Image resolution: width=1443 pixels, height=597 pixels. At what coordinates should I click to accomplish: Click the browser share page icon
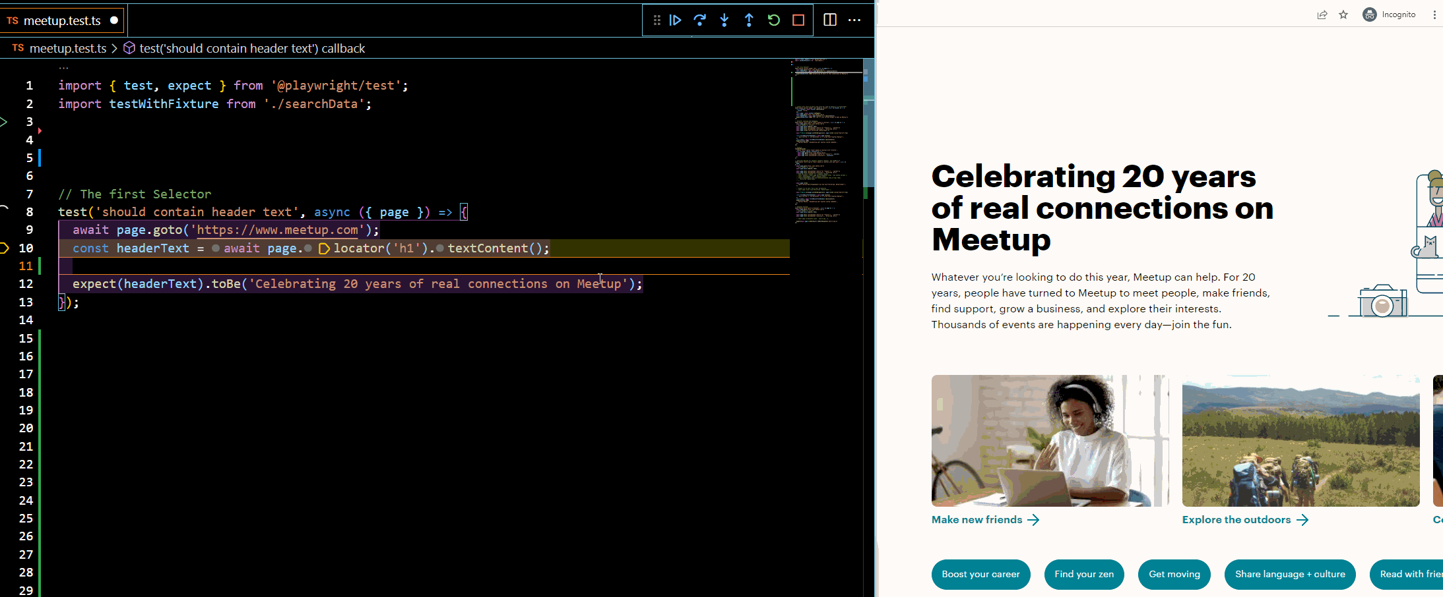pos(1322,14)
